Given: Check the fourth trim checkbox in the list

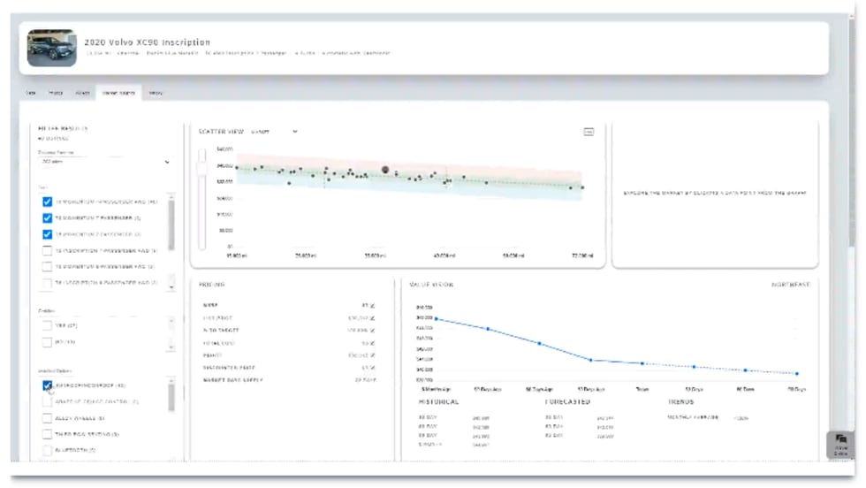Looking at the screenshot, I should point(48,251).
